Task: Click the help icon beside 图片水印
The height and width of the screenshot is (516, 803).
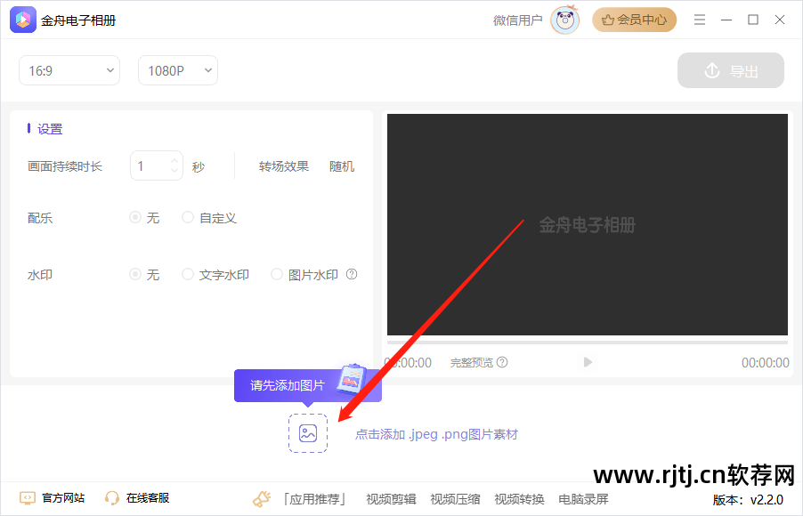Action: click(x=352, y=274)
